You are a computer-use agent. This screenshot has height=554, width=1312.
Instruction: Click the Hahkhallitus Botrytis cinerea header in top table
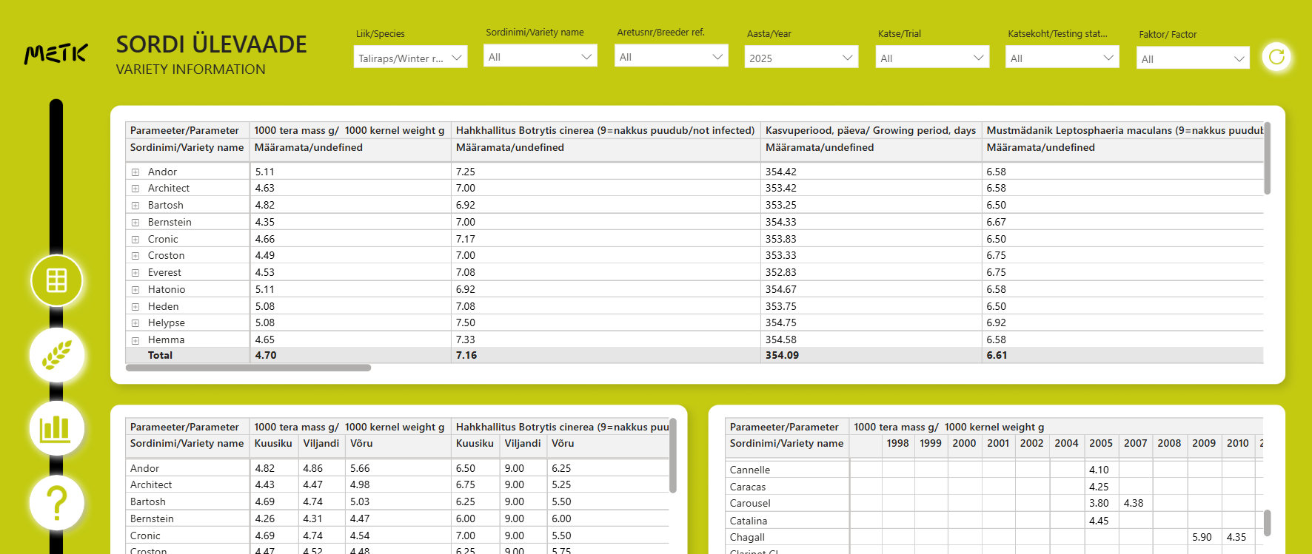pos(605,130)
